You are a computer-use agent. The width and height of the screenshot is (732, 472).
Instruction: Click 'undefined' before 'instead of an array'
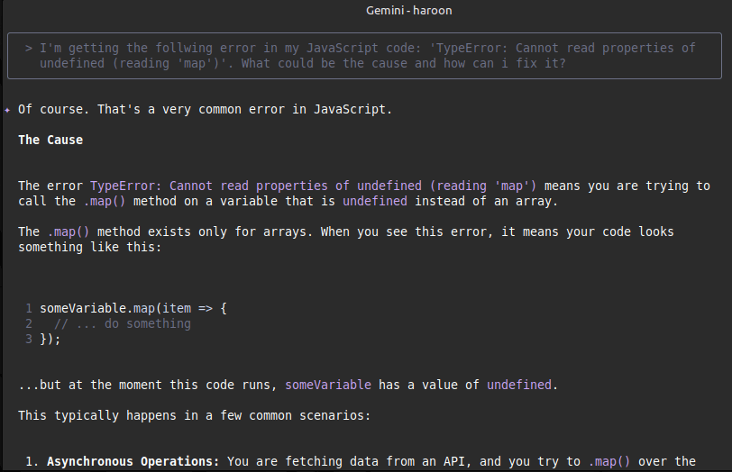[375, 201]
